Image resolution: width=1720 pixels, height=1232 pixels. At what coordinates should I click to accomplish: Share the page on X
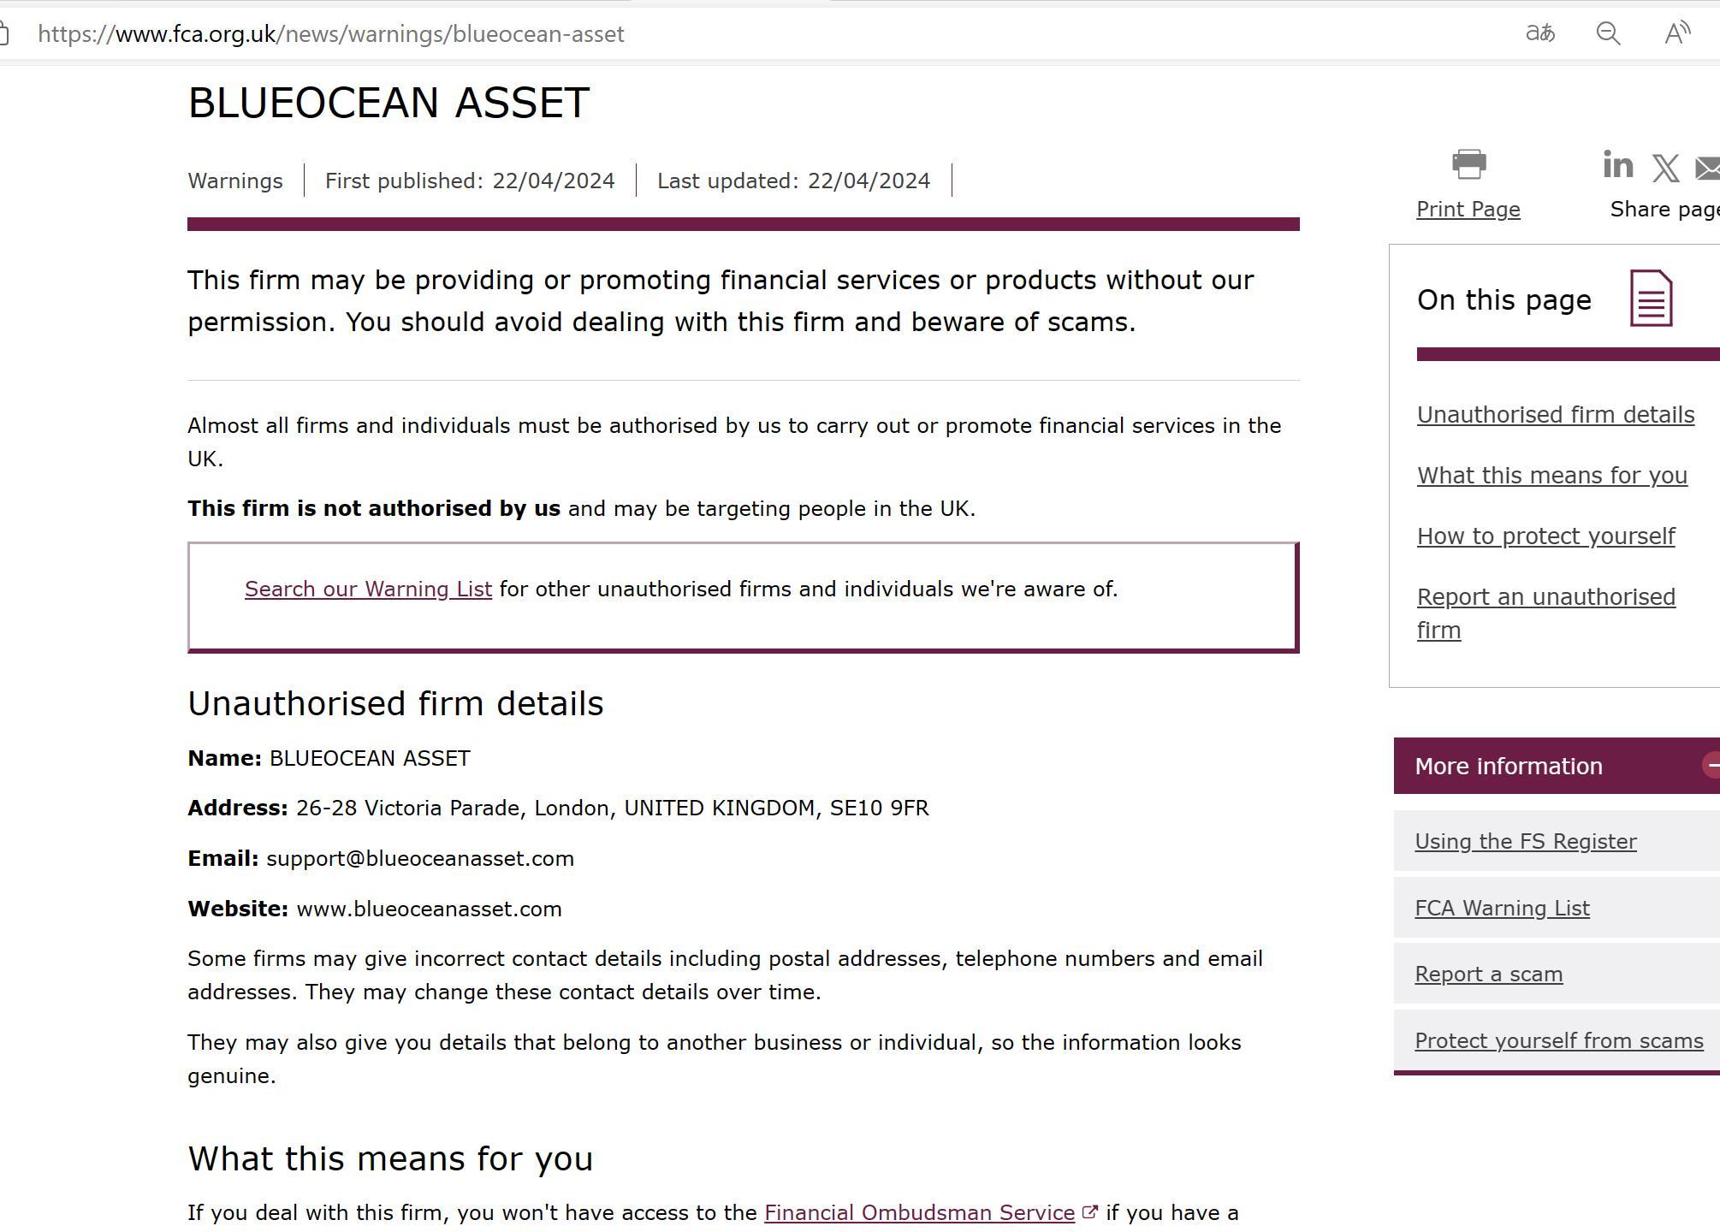(1665, 168)
